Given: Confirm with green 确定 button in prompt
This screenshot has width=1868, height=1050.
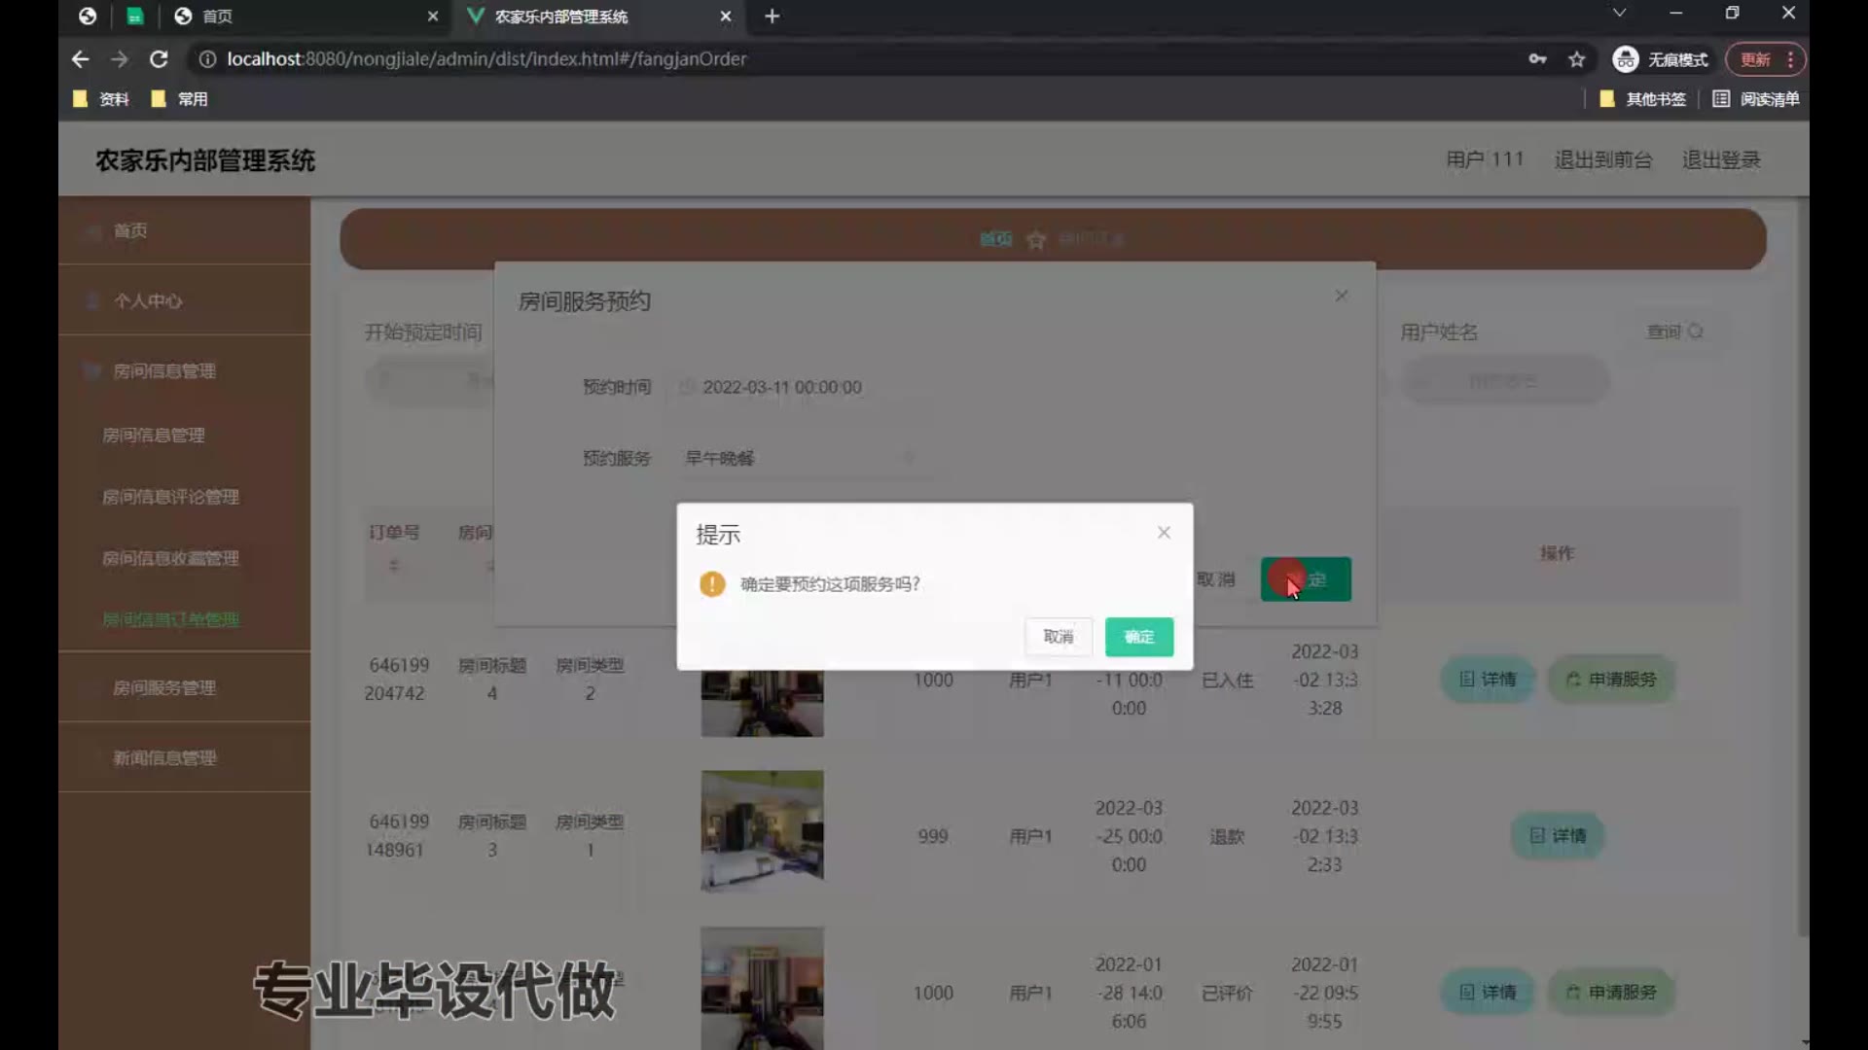Looking at the screenshot, I should click(x=1138, y=637).
